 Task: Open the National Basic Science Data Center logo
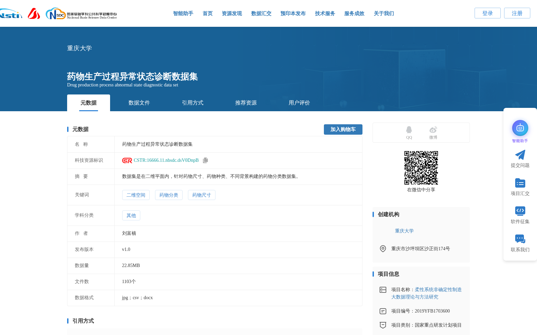coord(81,14)
